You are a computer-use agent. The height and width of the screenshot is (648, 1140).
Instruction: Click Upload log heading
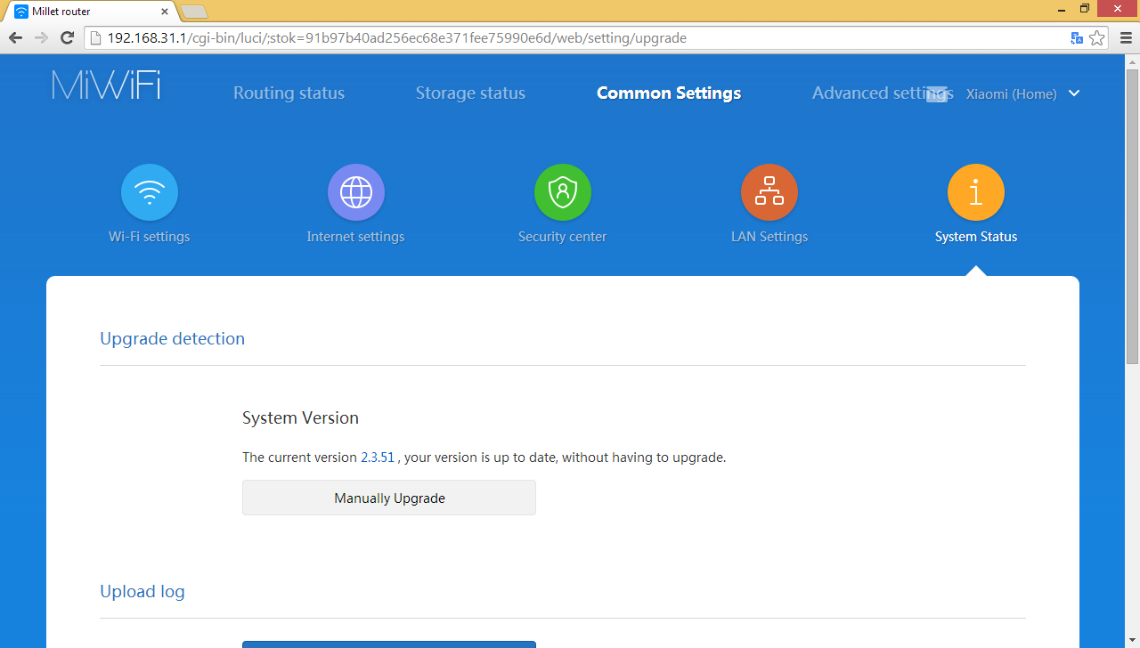click(142, 591)
